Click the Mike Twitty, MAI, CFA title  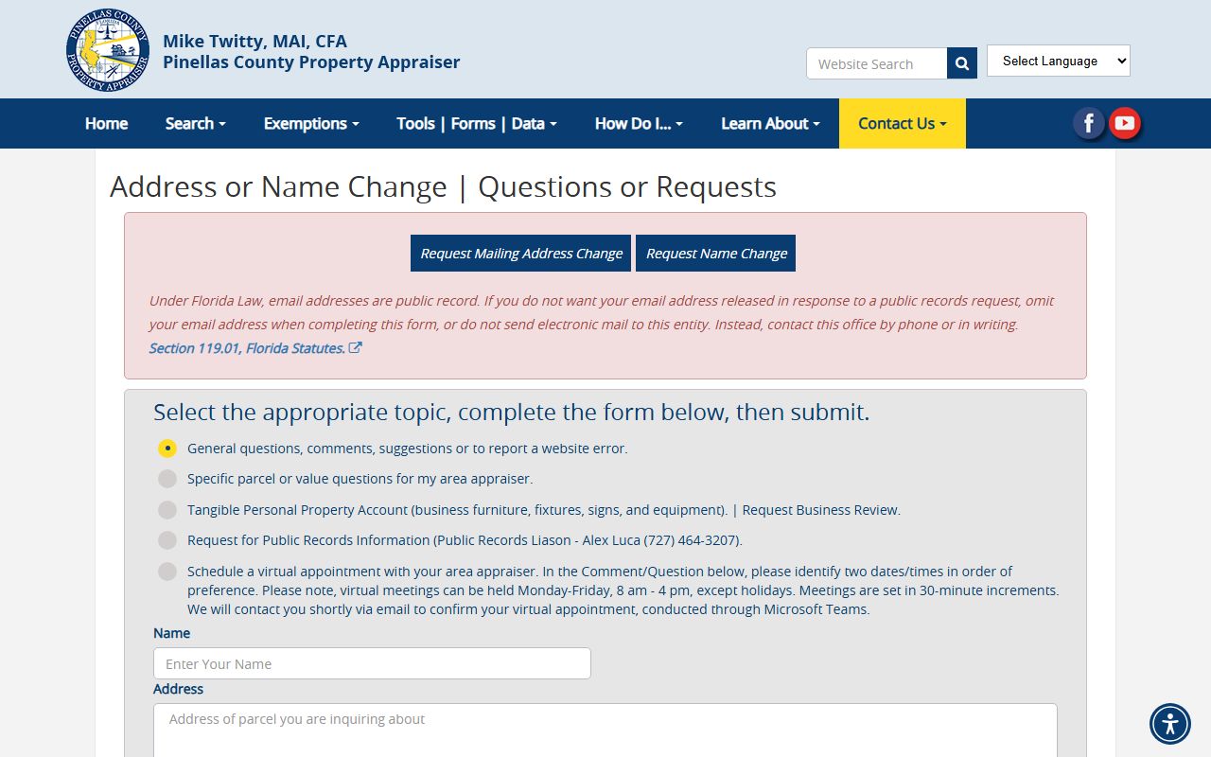254,41
